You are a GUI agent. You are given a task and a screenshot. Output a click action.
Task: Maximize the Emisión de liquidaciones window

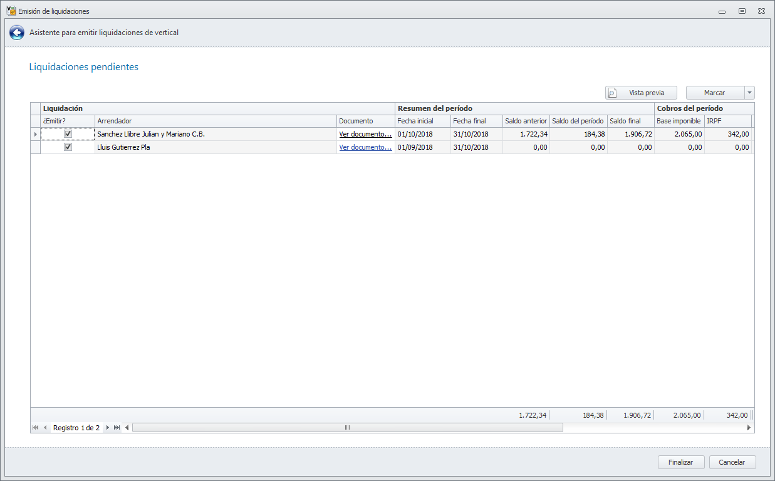coord(742,11)
